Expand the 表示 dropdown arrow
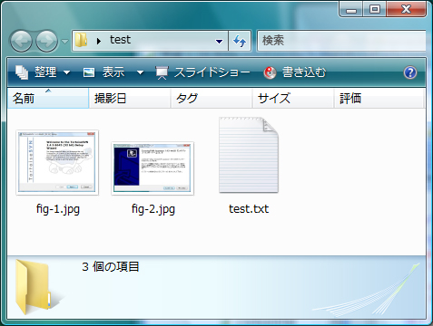Viewport: 433px width, 326px height. pos(140,72)
